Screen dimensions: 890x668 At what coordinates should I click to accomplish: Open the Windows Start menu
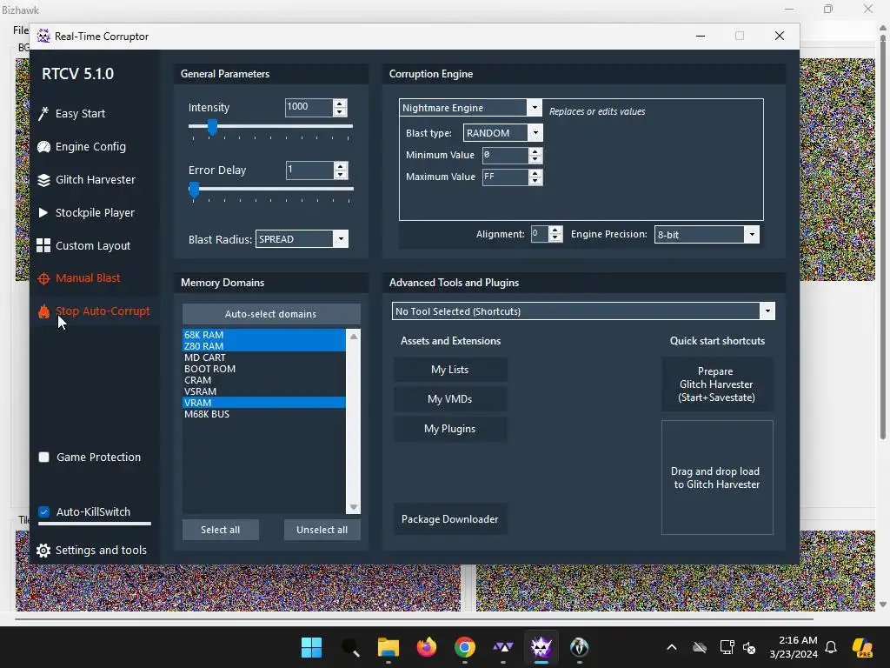pyautogui.click(x=311, y=647)
